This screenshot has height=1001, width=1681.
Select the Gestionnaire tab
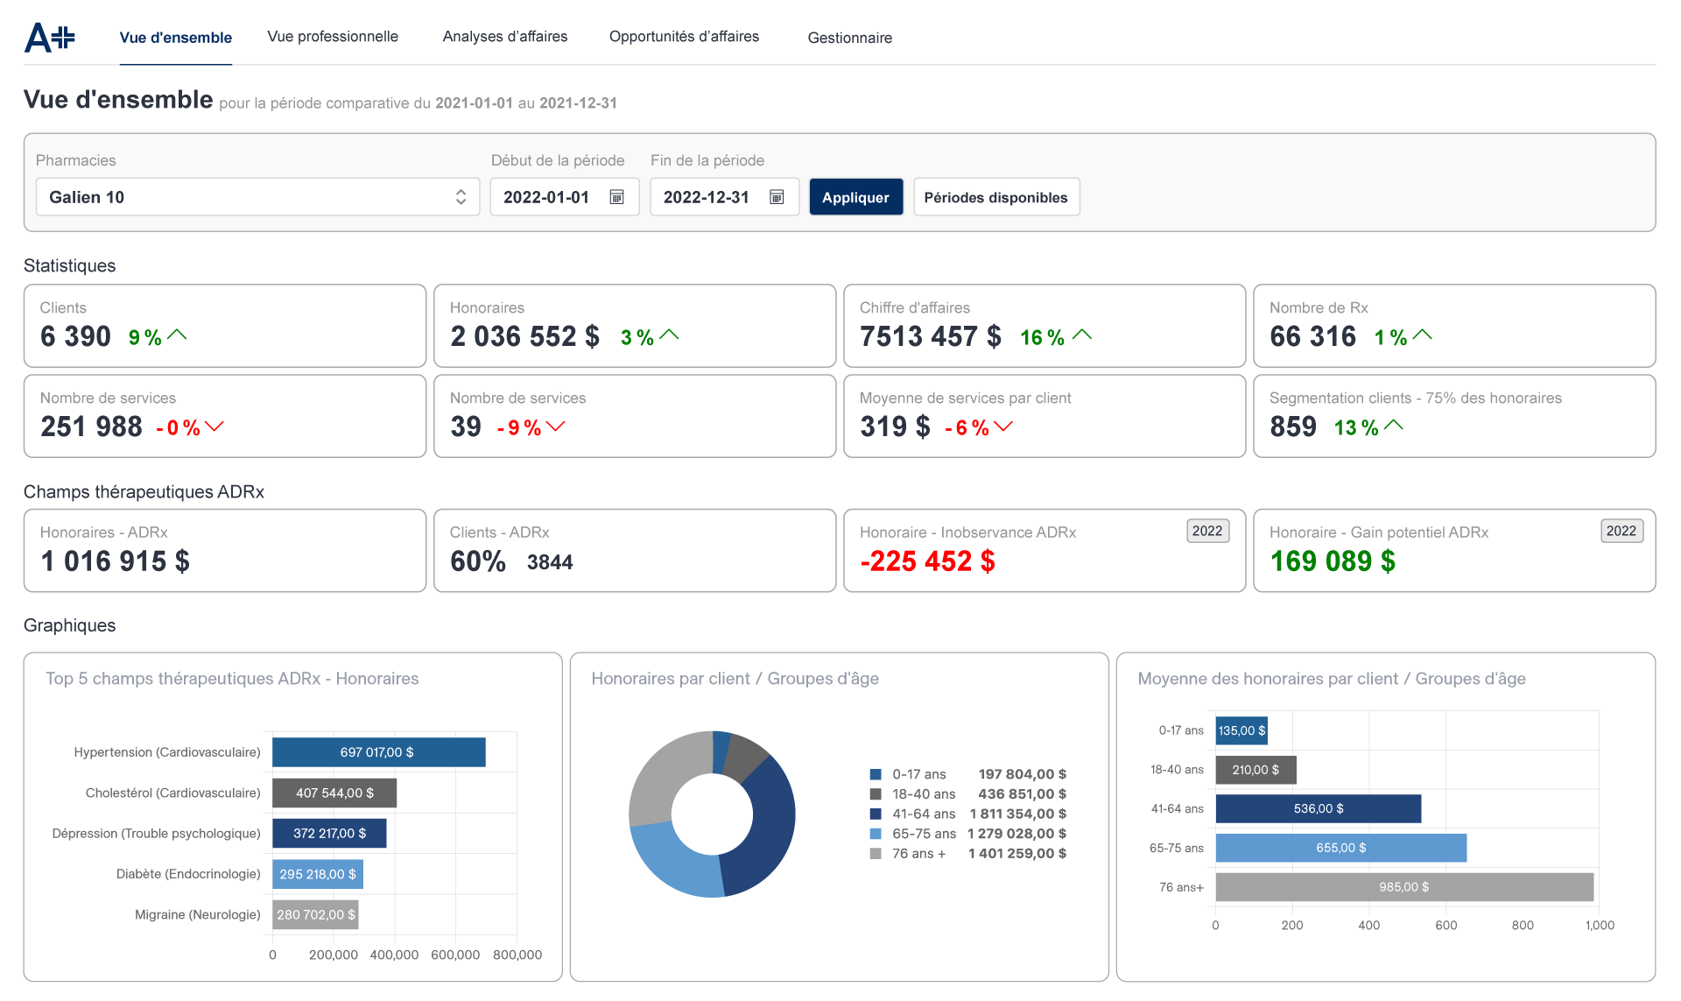pos(849,38)
